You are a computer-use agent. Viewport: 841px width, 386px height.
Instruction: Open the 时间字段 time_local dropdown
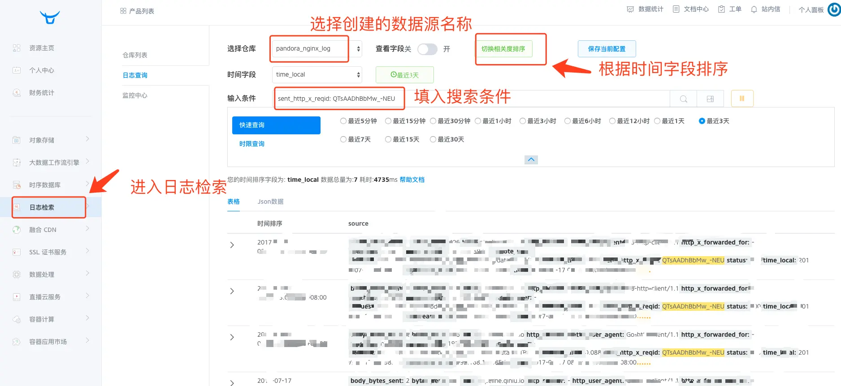pos(317,75)
